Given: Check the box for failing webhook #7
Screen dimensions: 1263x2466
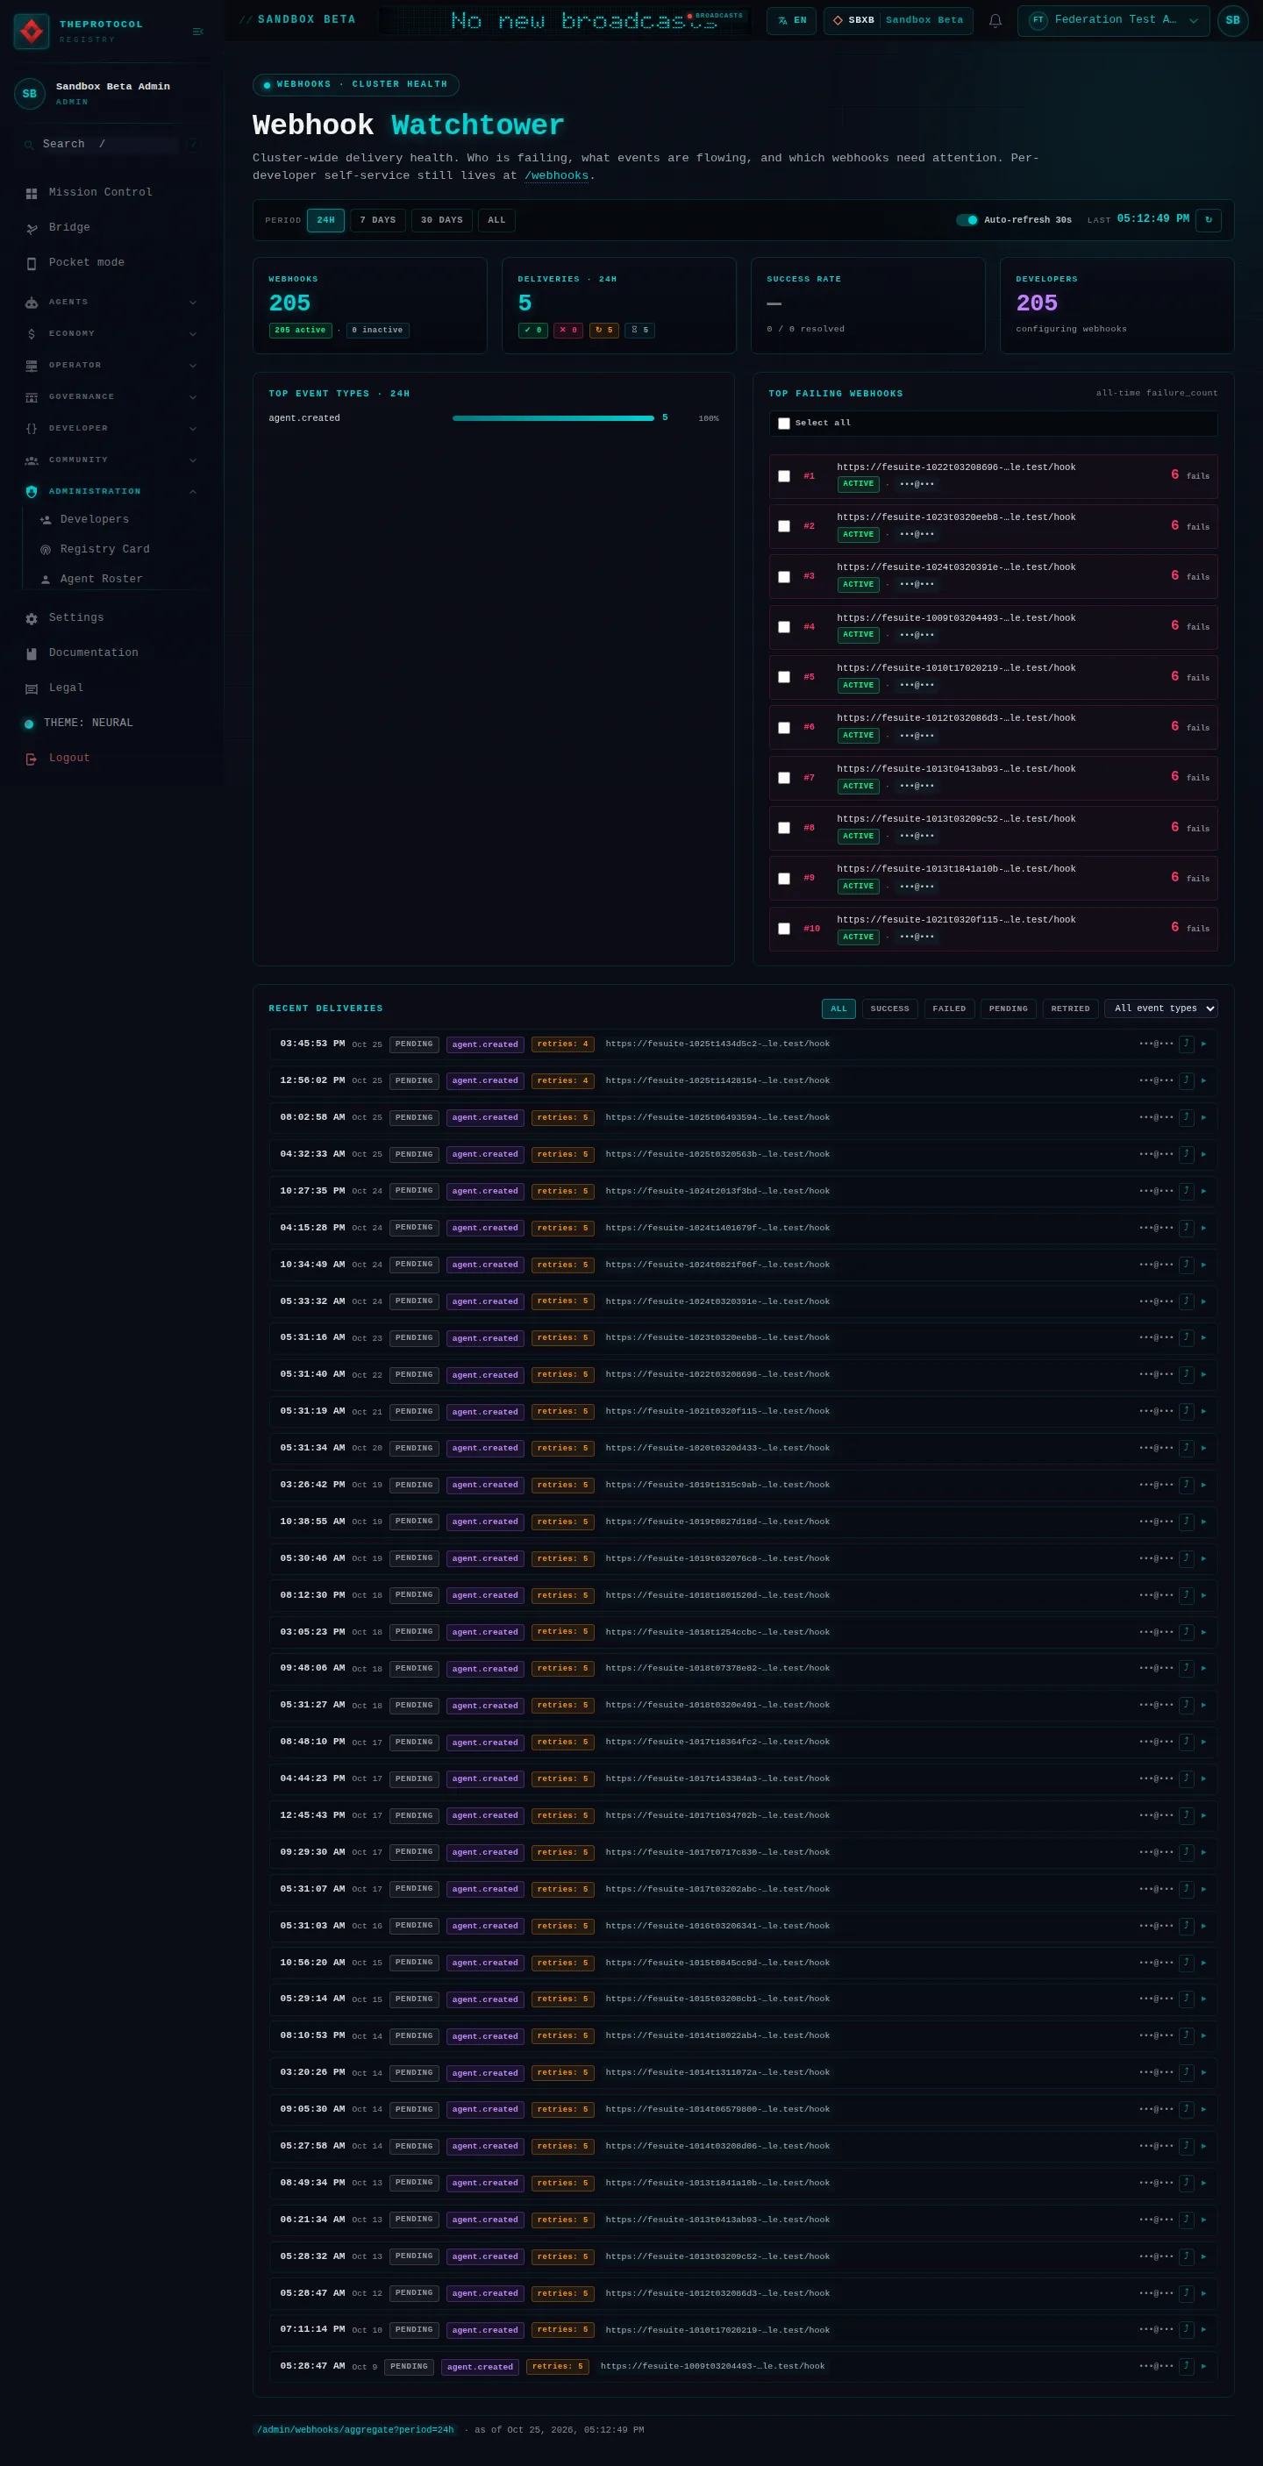Looking at the screenshot, I should [784, 777].
